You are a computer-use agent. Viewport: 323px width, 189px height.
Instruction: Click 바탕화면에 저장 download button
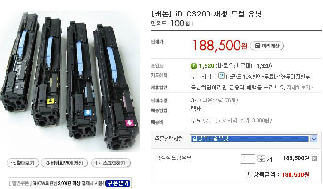(x=64, y=163)
